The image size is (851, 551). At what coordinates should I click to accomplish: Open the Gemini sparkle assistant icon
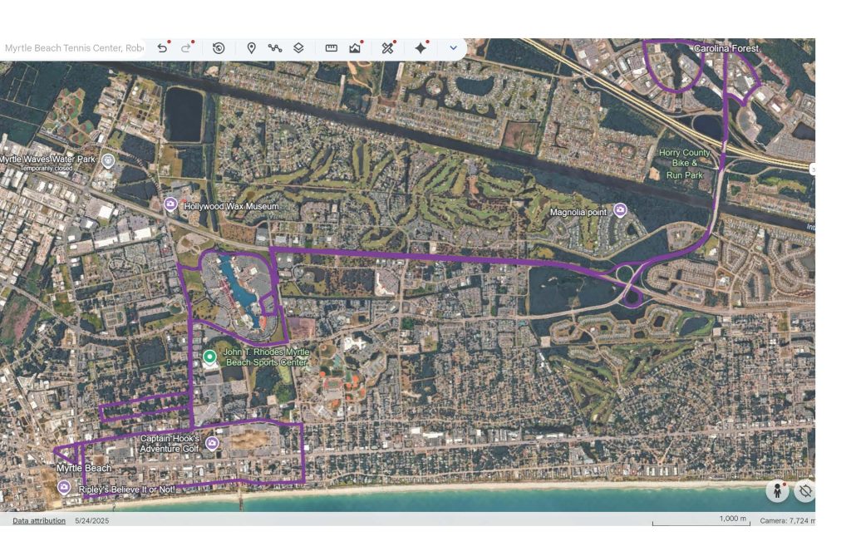(421, 48)
